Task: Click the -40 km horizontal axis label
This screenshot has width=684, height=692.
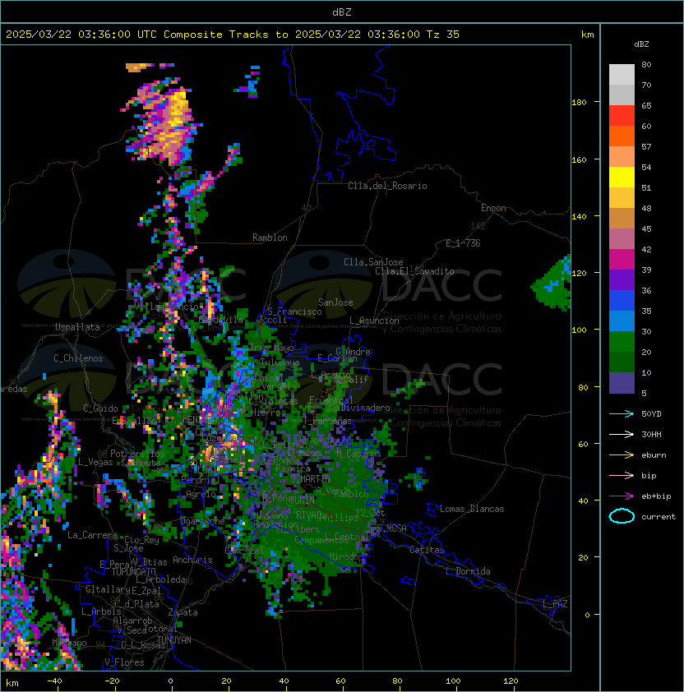Action: pyautogui.click(x=54, y=681)
